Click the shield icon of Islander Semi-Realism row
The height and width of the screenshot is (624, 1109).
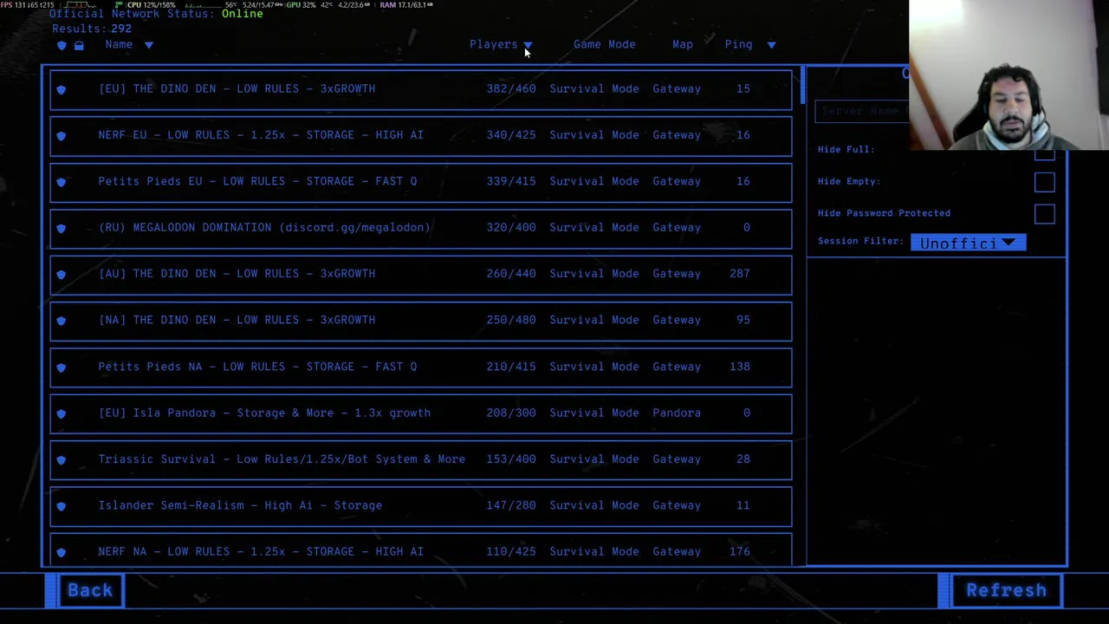point(61,506)
